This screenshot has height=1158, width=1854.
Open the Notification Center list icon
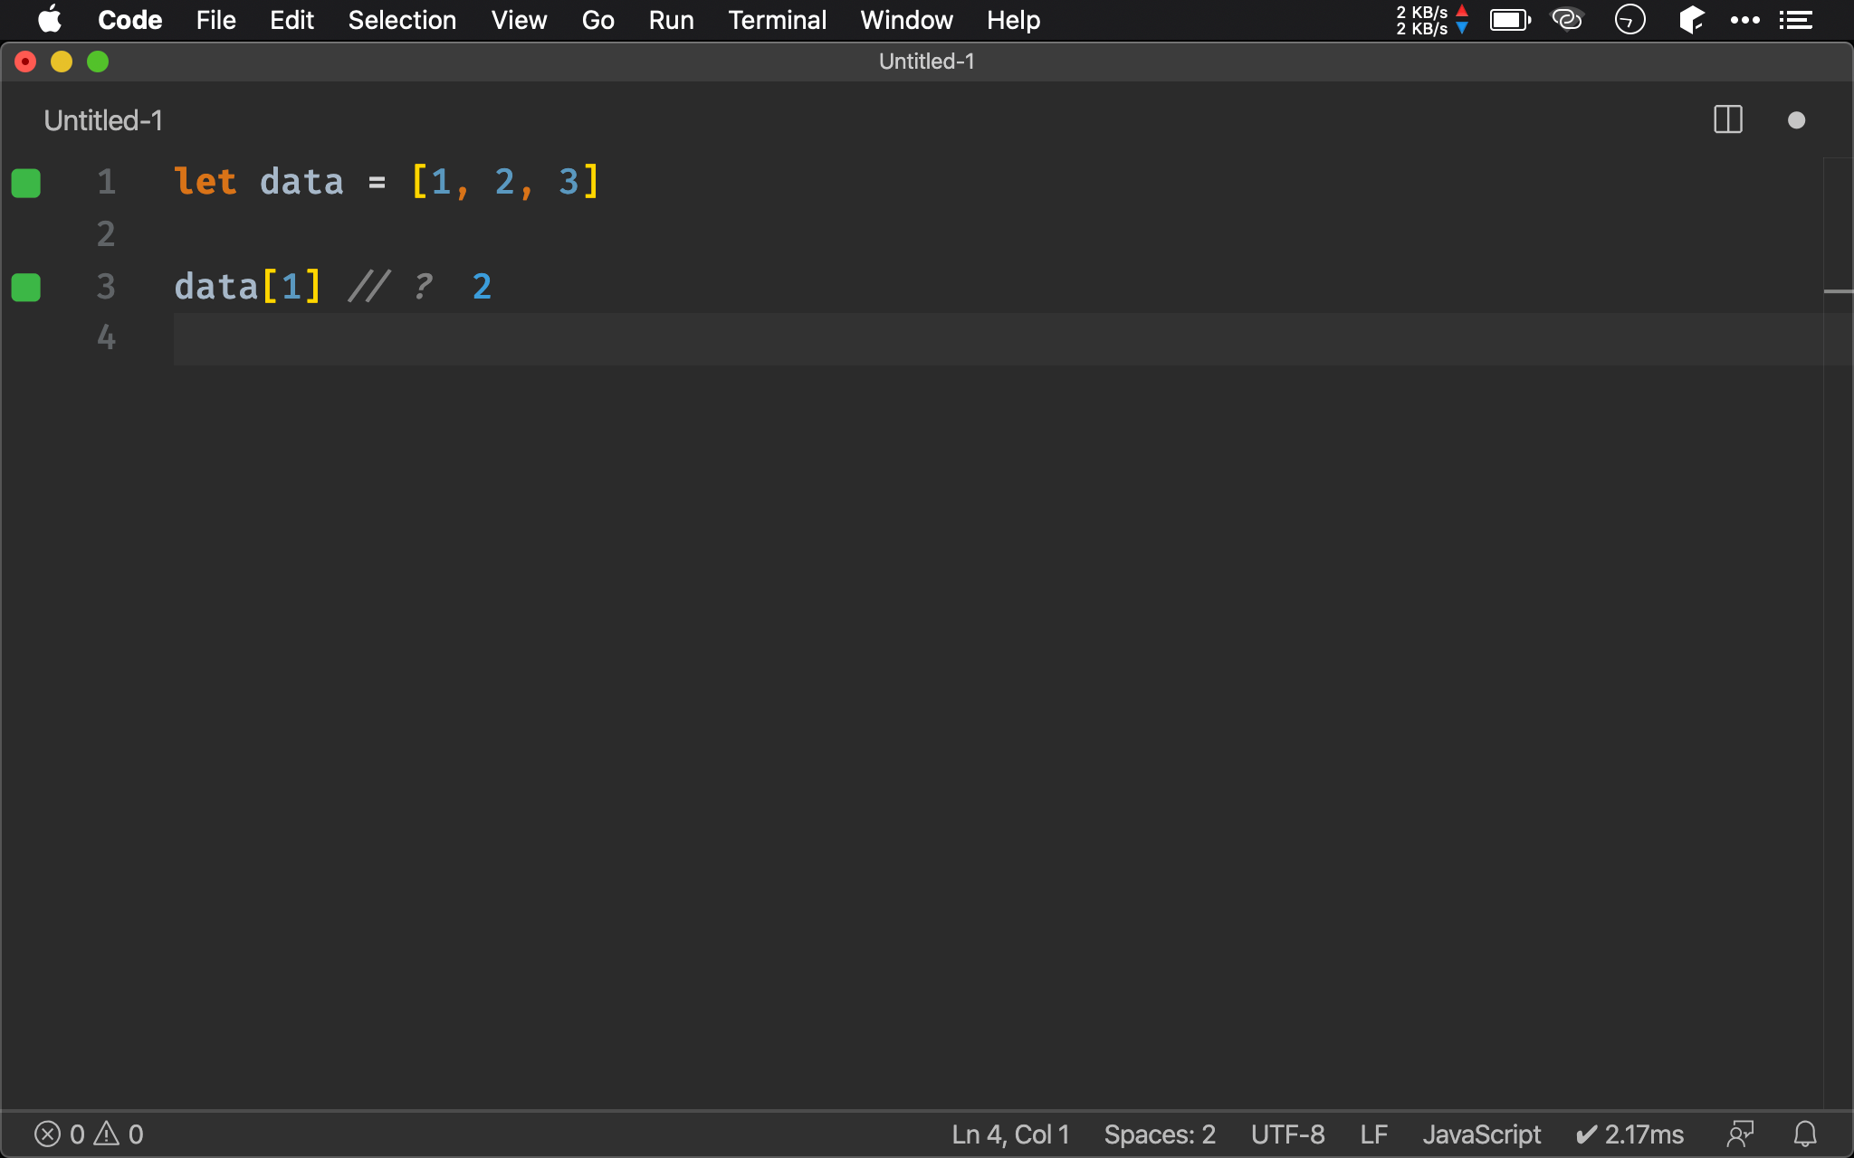coord(1796,20)
